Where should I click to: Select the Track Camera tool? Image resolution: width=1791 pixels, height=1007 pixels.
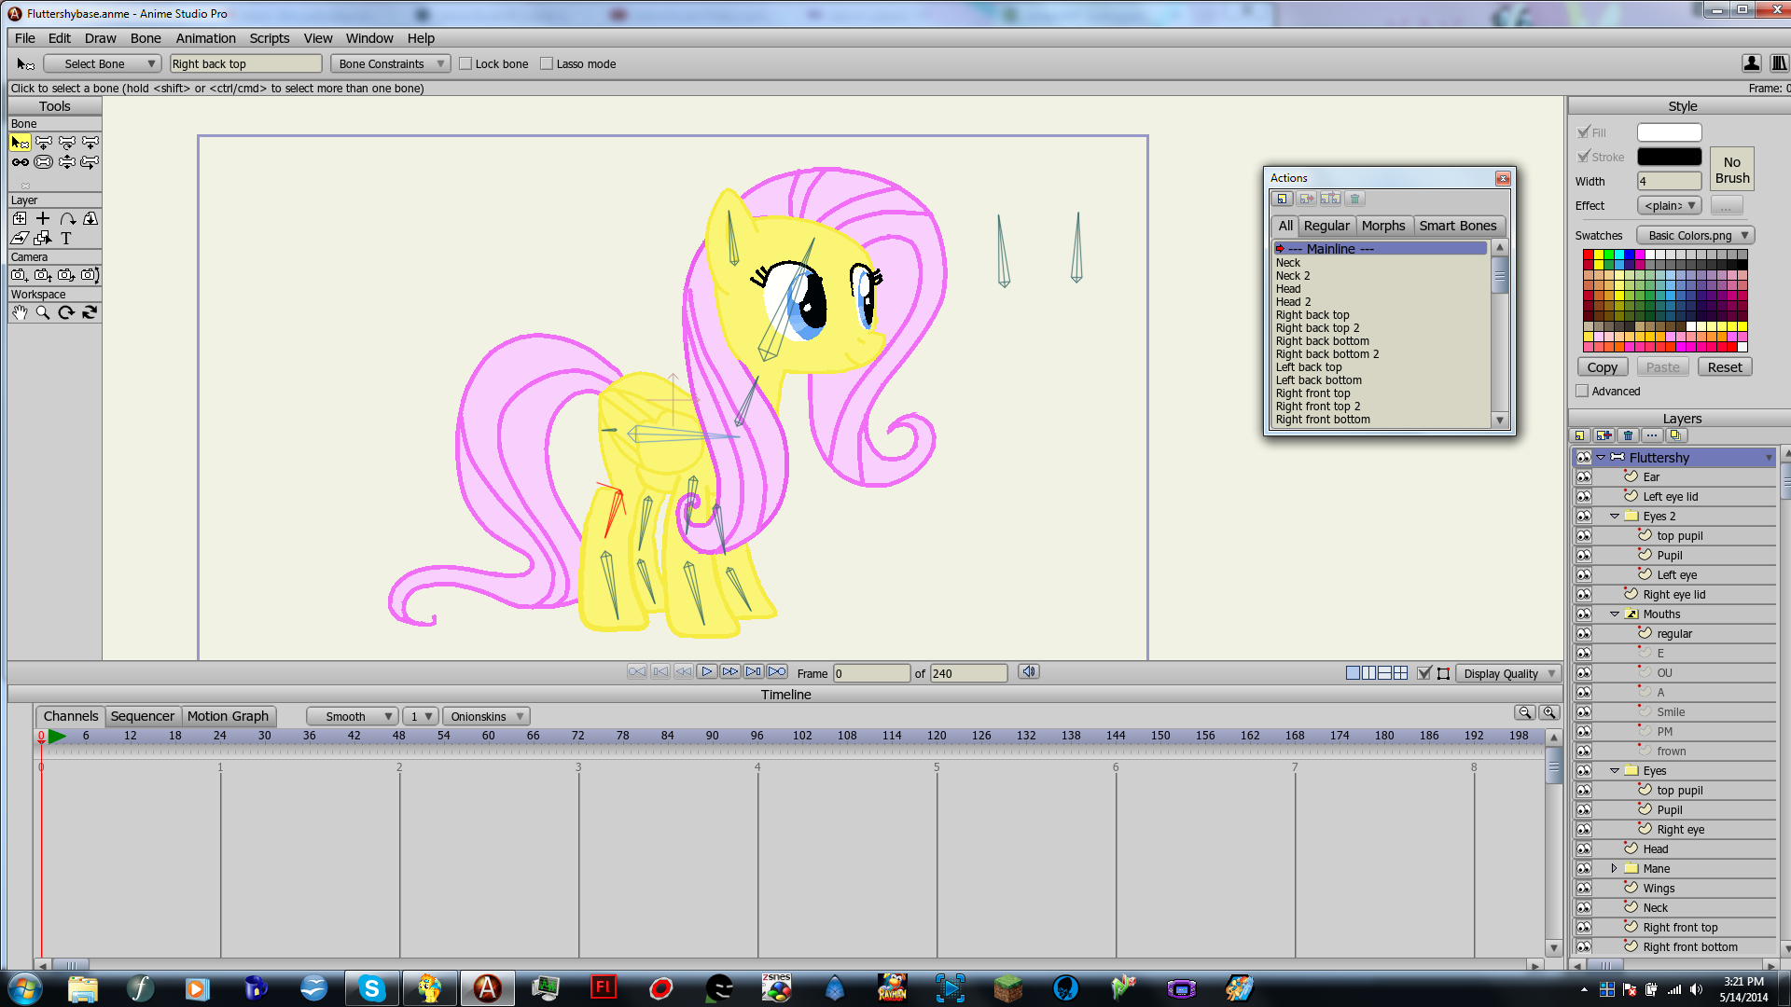click(x=20, y=275)
